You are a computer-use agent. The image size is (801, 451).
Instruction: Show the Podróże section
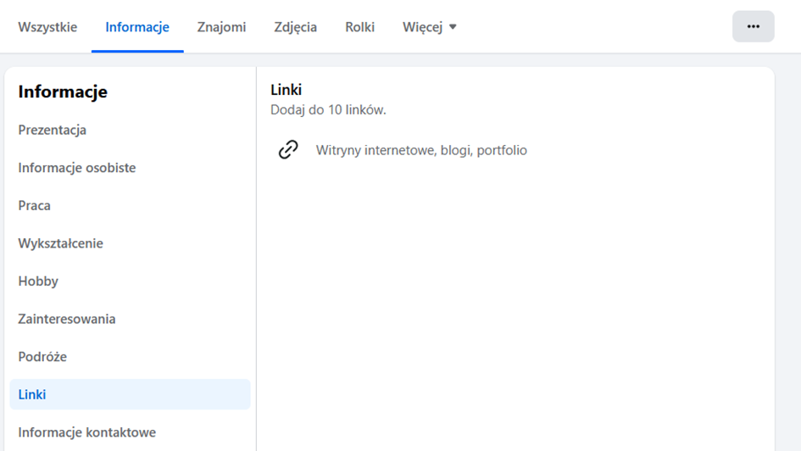(42, 357)
